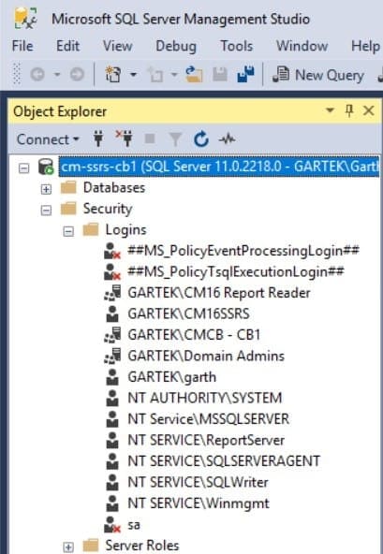Click the Open File folder icon

[194, 75]
